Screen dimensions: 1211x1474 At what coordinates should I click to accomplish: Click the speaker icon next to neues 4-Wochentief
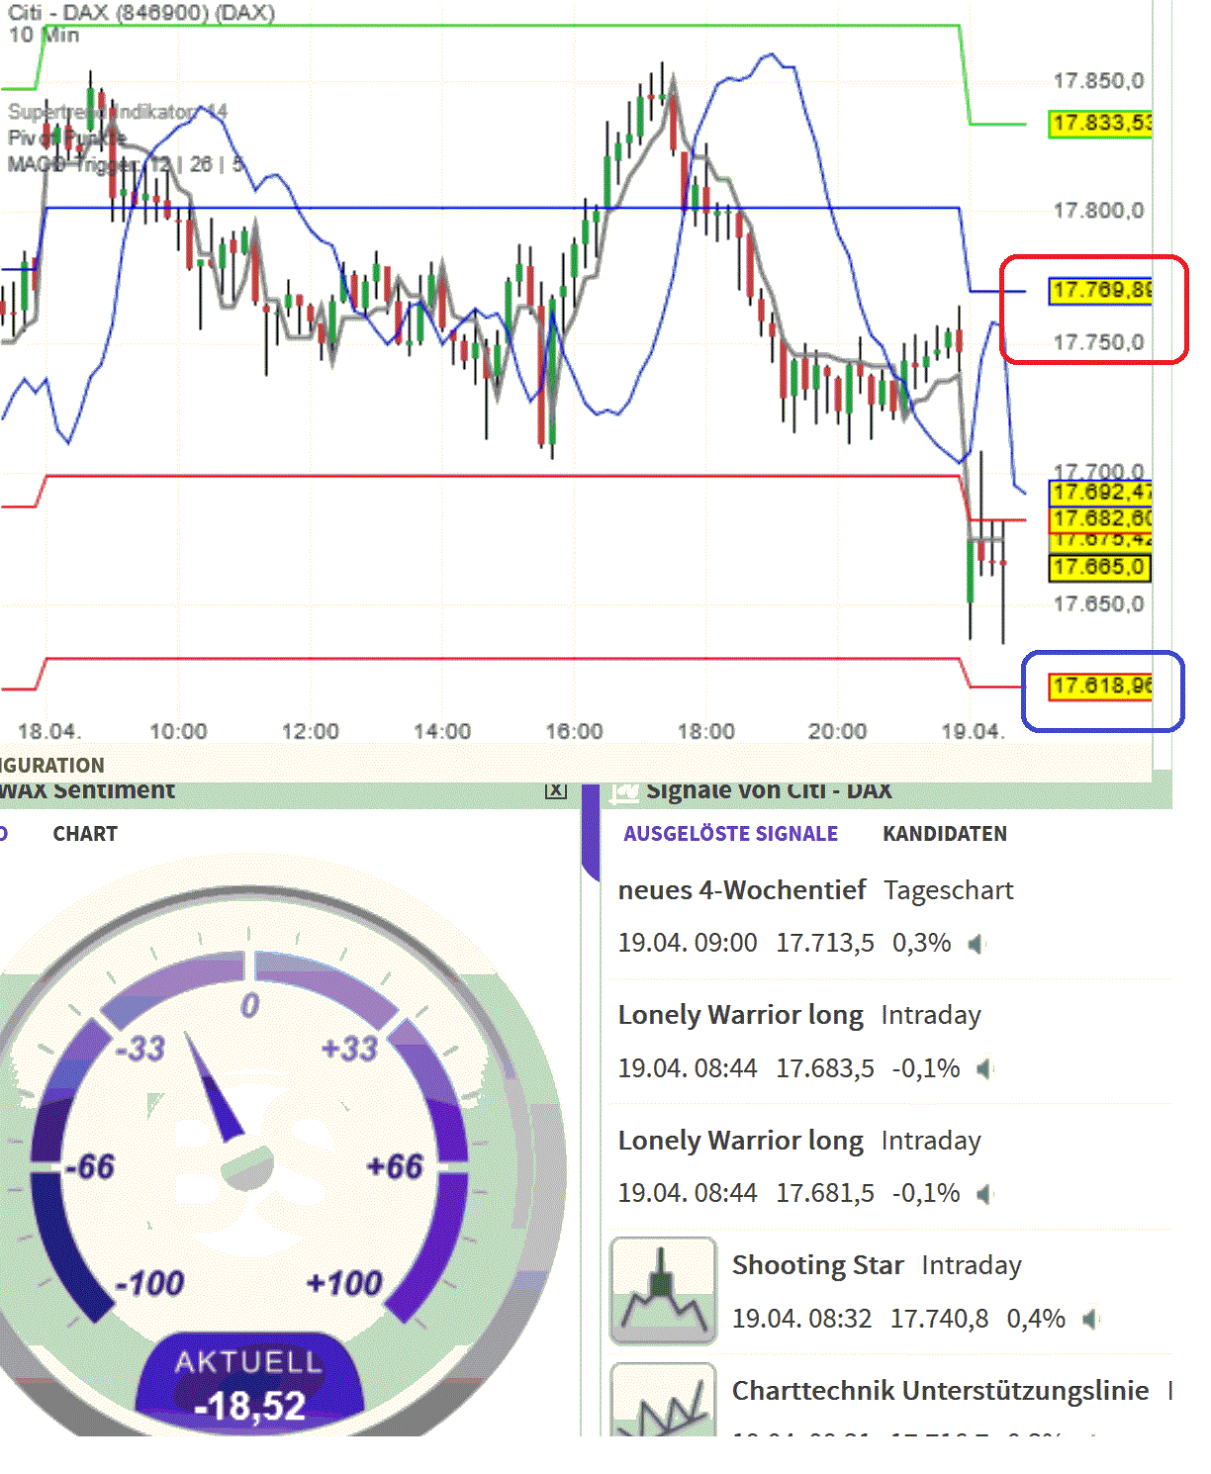coord(977,943)
